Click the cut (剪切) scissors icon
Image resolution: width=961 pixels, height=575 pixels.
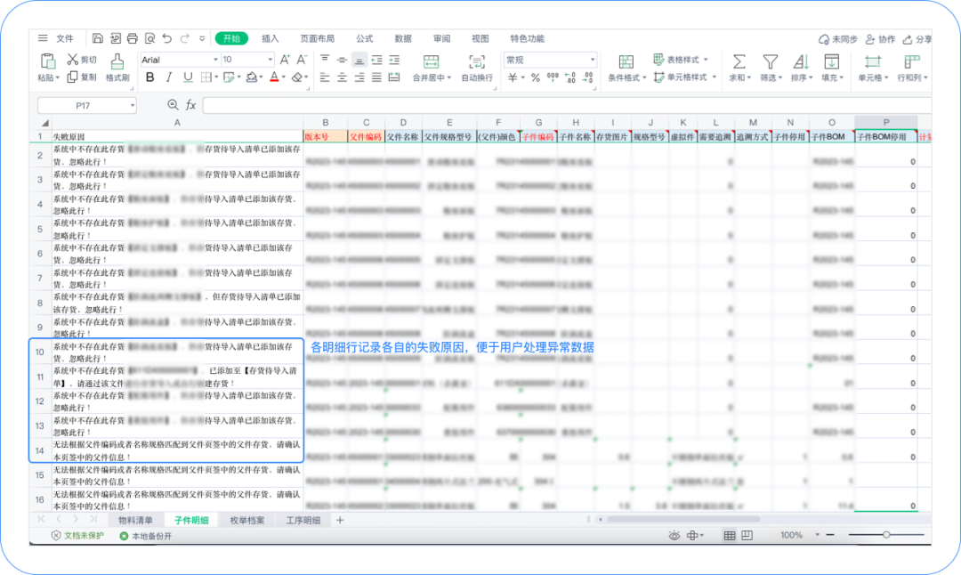[x=73, y=60]
